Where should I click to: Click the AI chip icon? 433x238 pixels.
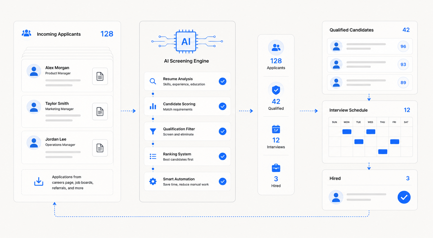pos(186,41)
